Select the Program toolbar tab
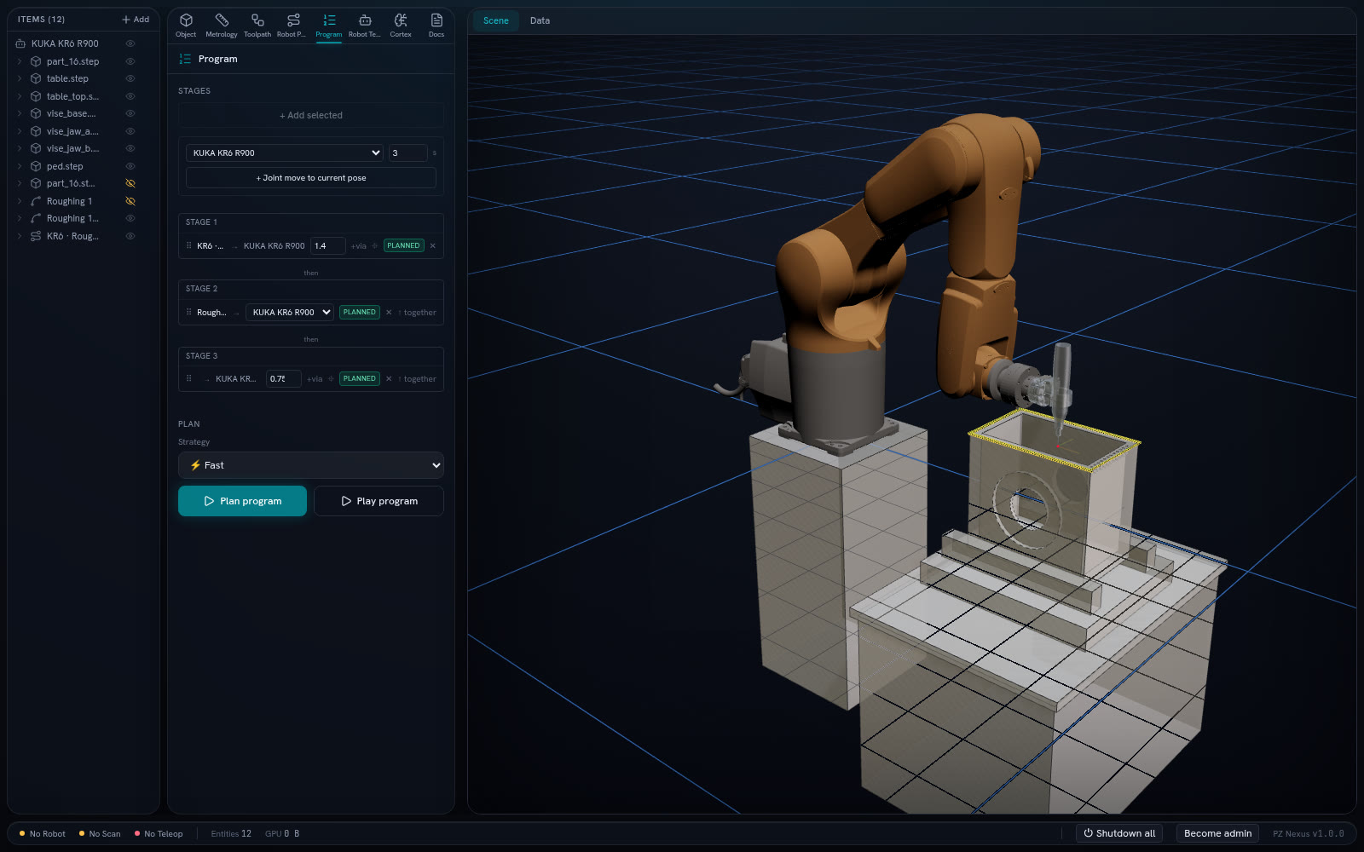Screen dimensions: 1364x852 [x=329, y=25]
